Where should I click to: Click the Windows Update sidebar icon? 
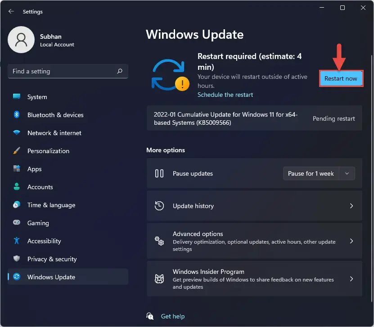point(17,277)
